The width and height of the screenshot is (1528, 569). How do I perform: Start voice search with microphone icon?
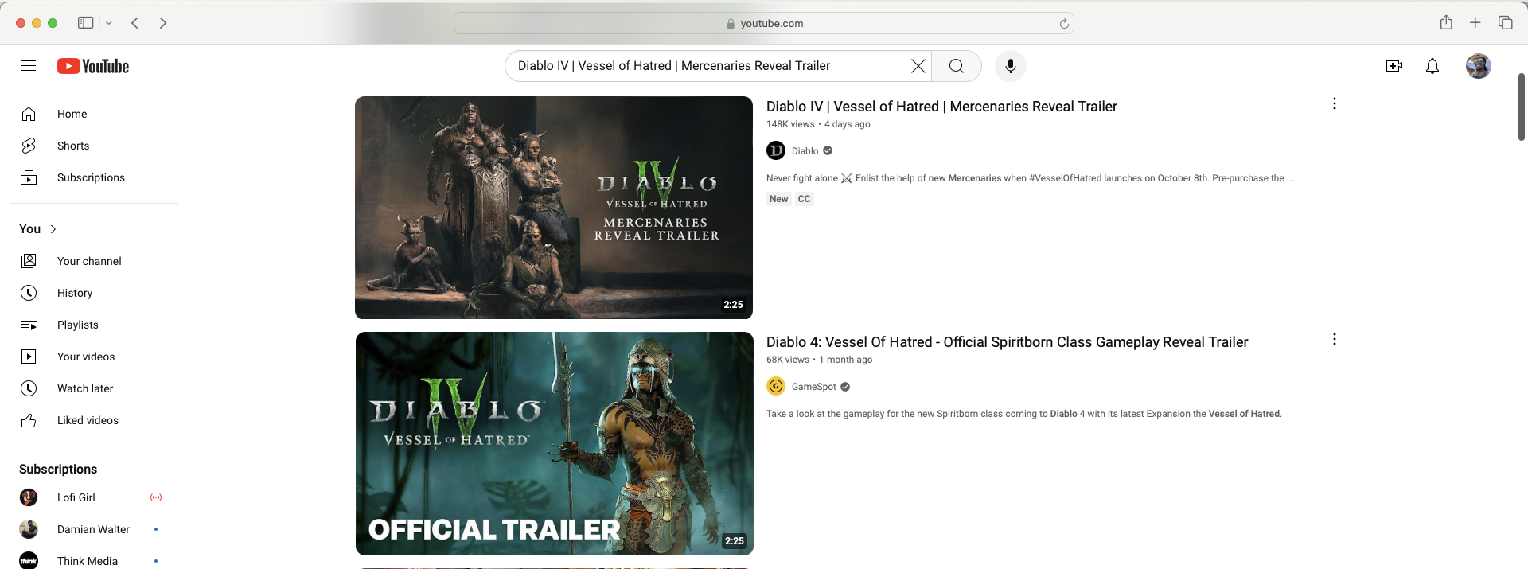pyautogui.click(x=1011, y=66)
